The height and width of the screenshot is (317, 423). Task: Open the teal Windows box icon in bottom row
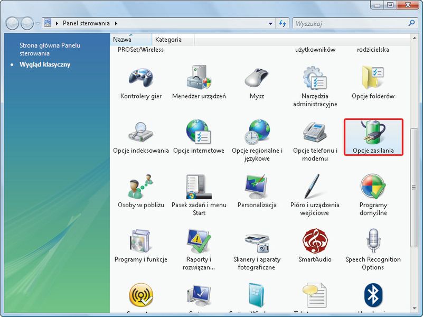256,295
